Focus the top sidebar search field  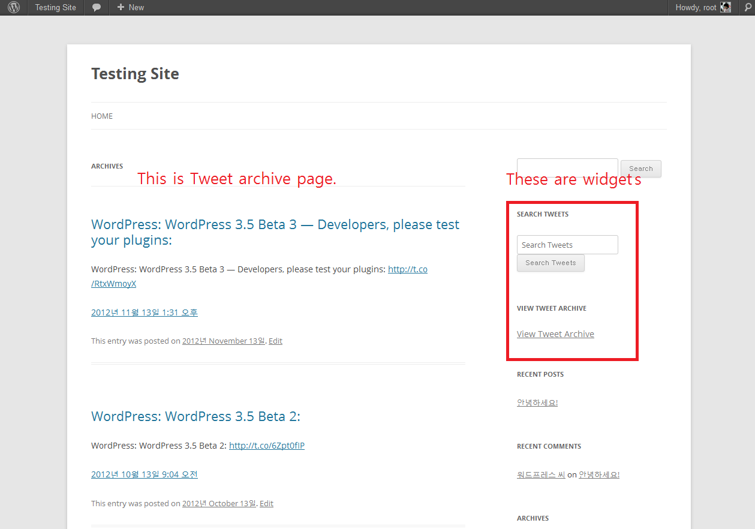tap(567, 168)
